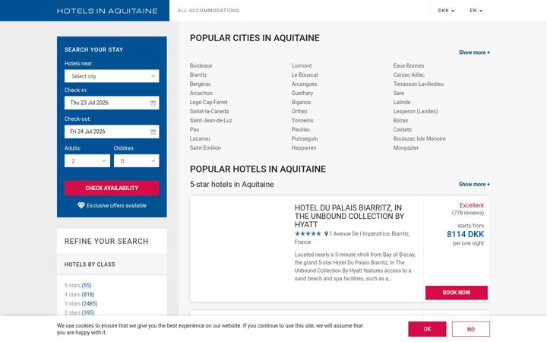This screenshot has height=342, width=547.
Task: Click the five-star rating of Hotel du Palais
Action: tap(308, 234)
